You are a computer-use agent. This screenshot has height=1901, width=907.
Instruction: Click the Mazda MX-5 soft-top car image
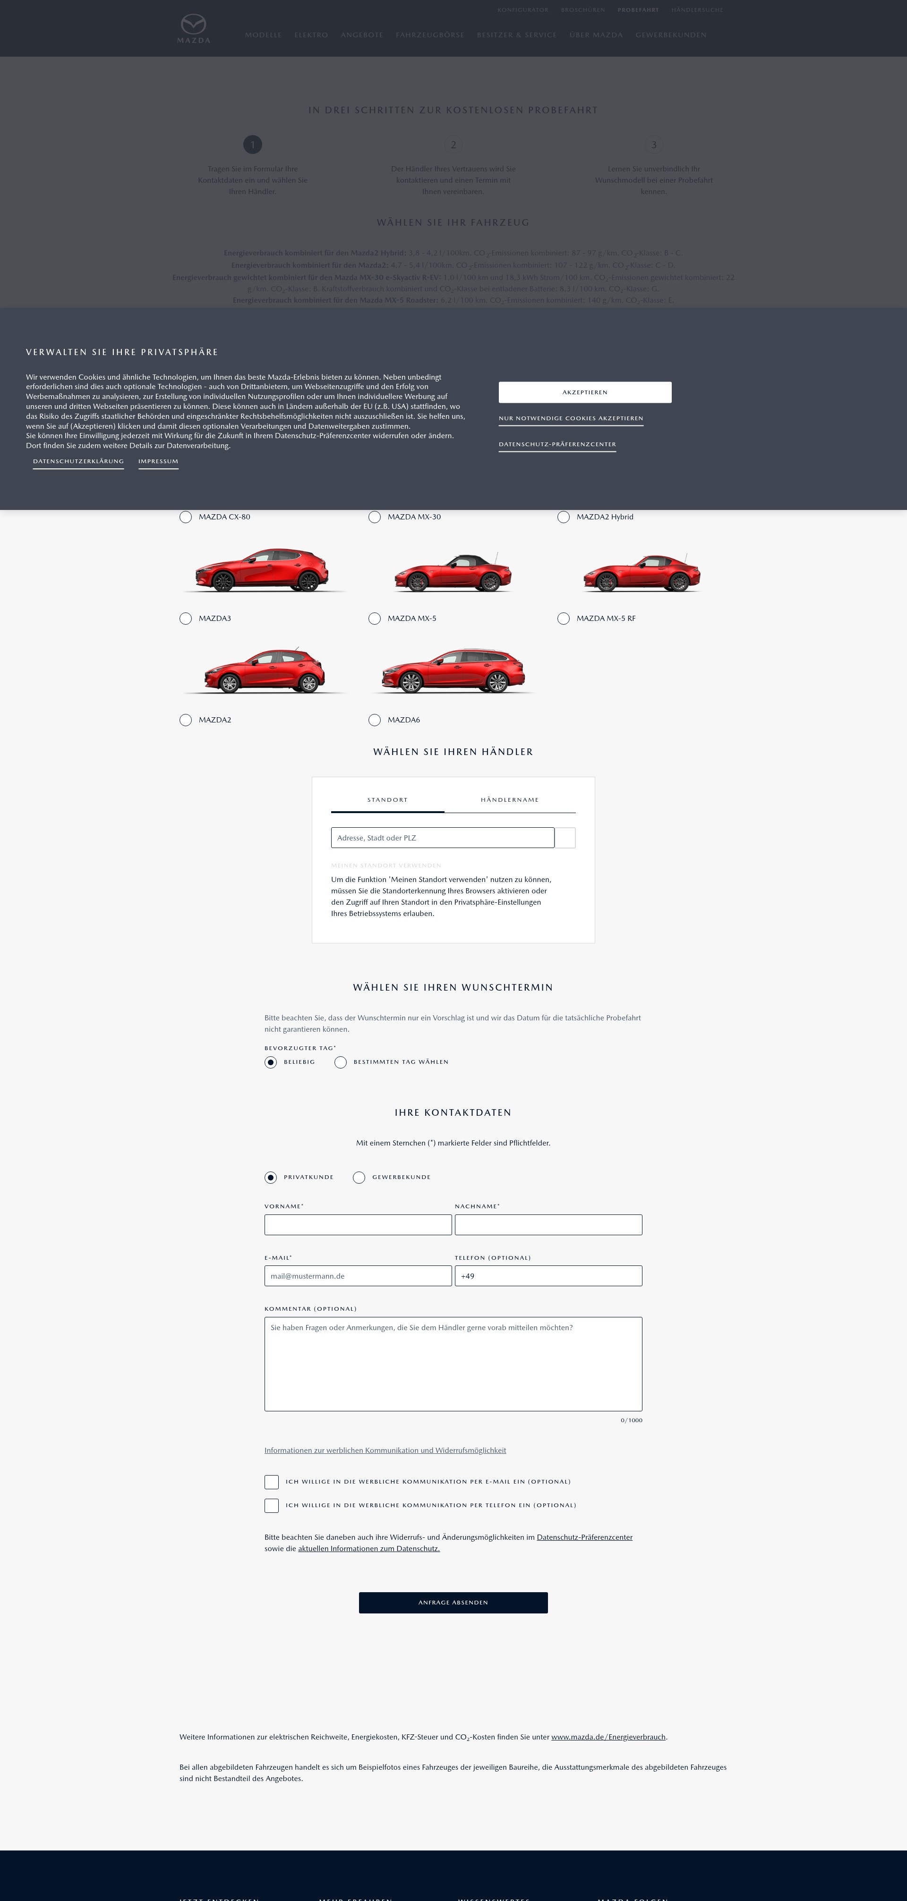[x=452, y=572]
